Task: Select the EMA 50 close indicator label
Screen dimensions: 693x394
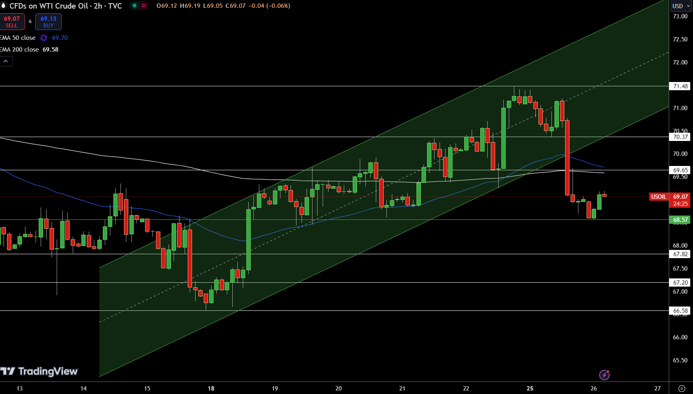Action: pyautogui.click(x=18, y=38)
